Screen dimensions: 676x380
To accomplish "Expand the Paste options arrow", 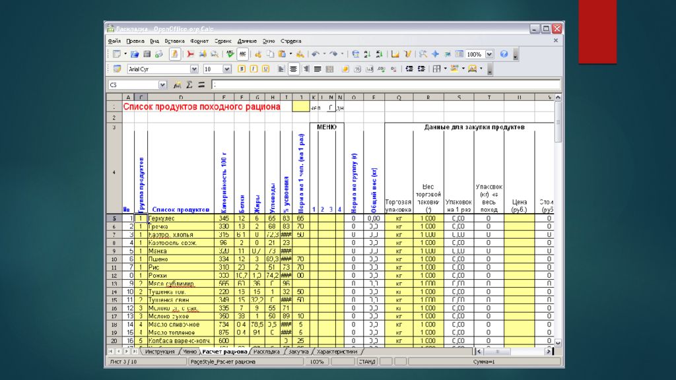I will coord(290,54).
